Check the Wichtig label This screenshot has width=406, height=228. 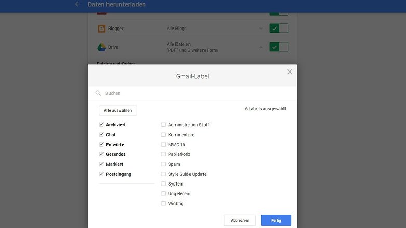(x=164, y=204)
